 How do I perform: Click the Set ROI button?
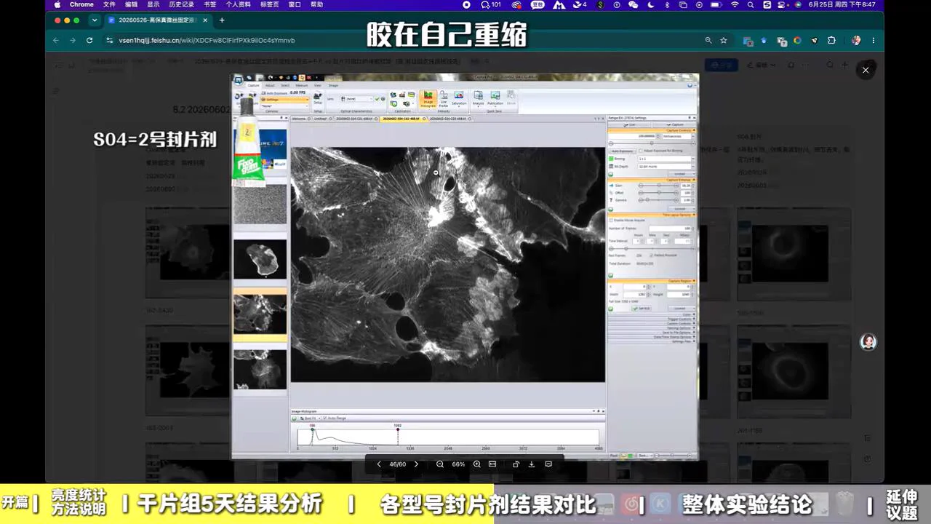[642, 309]
